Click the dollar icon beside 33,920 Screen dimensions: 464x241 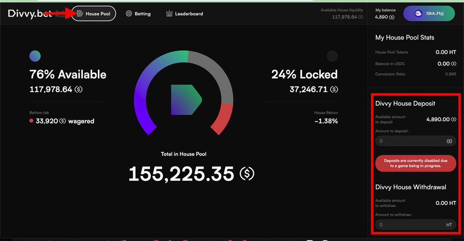pos(63,121)
